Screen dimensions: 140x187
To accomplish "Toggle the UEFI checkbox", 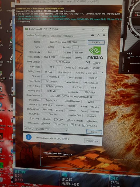I will tap(94, 63).
